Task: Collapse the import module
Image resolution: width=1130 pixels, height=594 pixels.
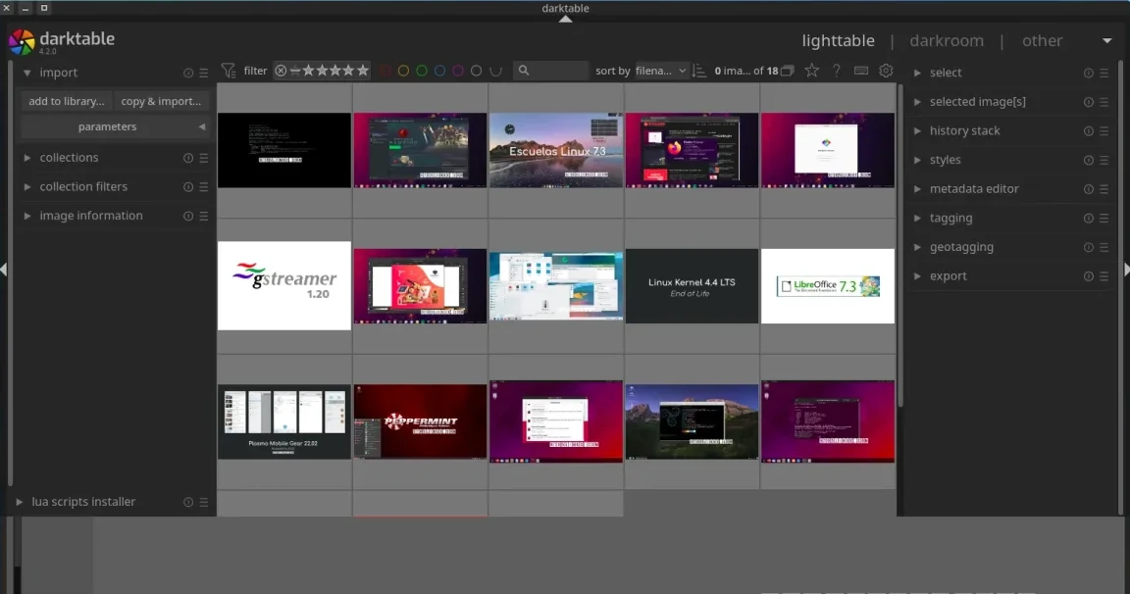Action: tap(26, 73)
